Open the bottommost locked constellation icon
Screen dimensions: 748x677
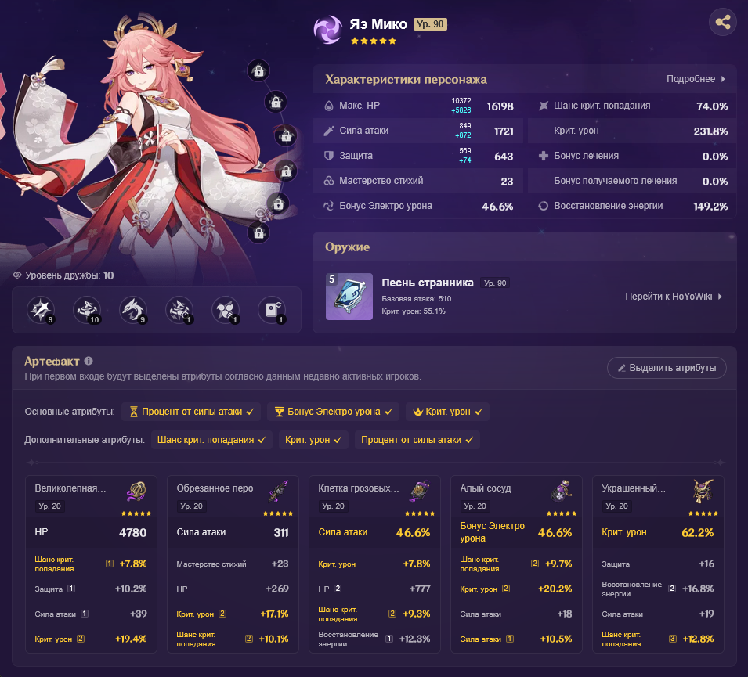(259, 232)
